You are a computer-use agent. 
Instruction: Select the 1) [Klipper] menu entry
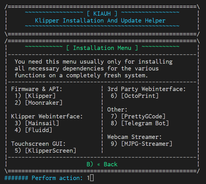coord(35,96)
